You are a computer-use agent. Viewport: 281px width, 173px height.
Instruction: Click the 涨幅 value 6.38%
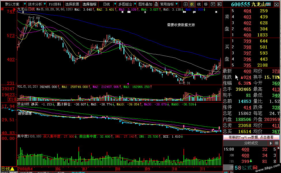pyautogui.click(x=245, y=83)
